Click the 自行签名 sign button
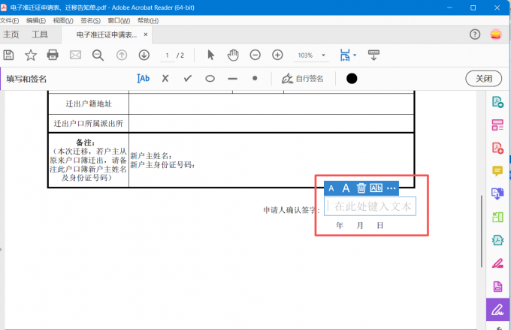511x330 pixels. pyautogui.click(x=303, y=78)
